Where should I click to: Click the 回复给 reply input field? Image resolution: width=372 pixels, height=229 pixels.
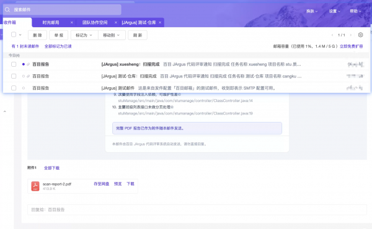[x=197, y=210]
